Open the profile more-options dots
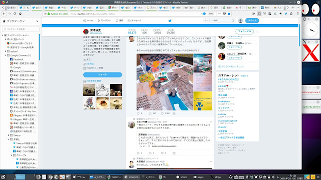This screenshot has height=180, width=321. click(x=257, y=31)
